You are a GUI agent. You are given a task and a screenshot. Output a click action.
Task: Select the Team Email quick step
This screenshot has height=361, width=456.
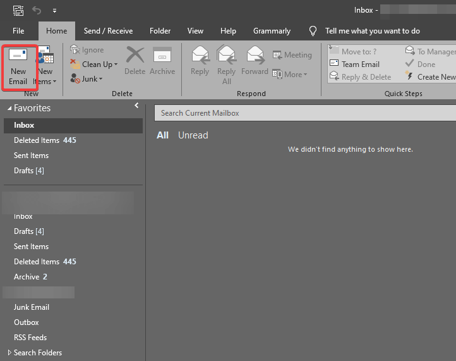(354, 64)
